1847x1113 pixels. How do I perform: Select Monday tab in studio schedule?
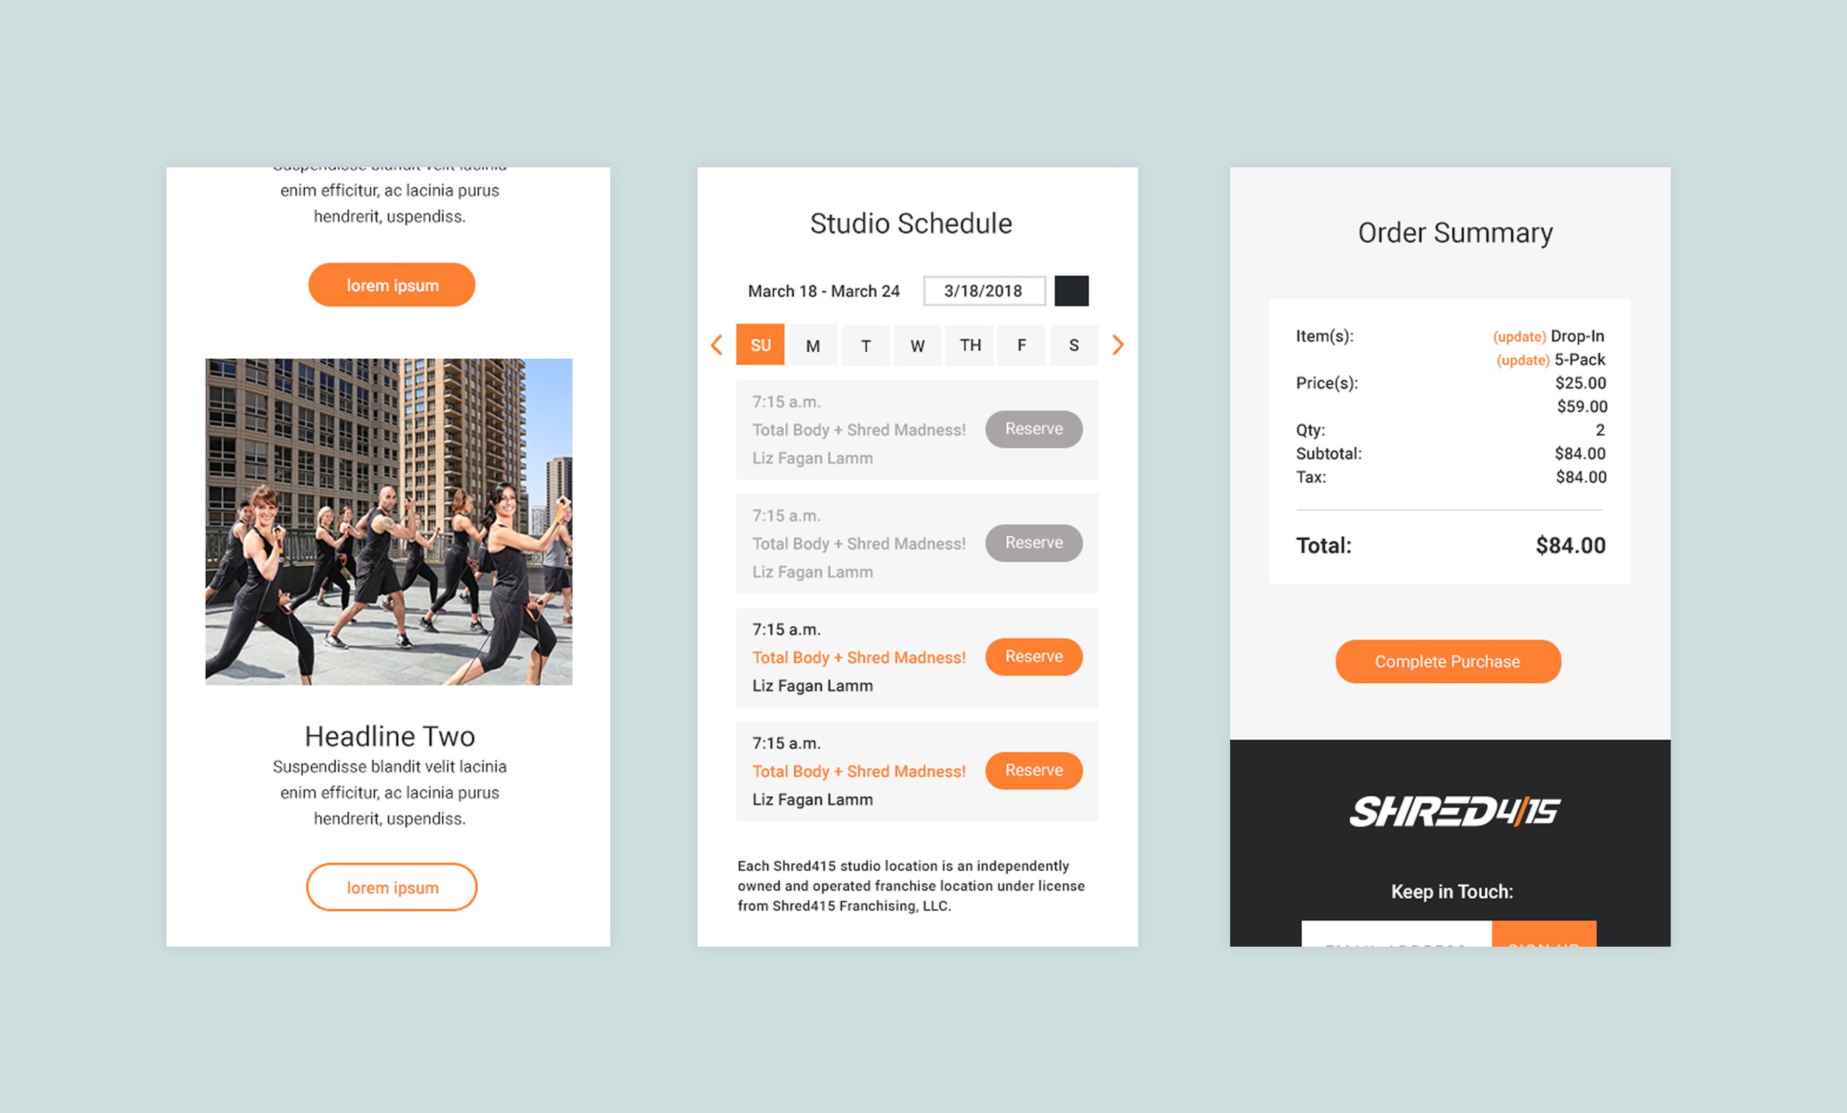pyautogui.click(x=813, y=344)
